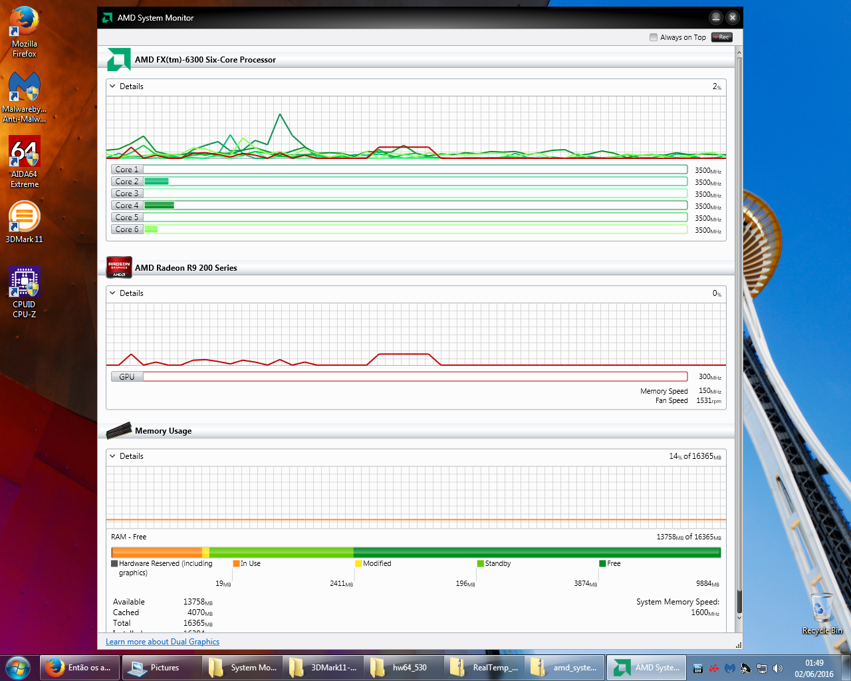The image size is (851, 681).
Task: Open the red dots tray icon
Action: tap(714, 668)
